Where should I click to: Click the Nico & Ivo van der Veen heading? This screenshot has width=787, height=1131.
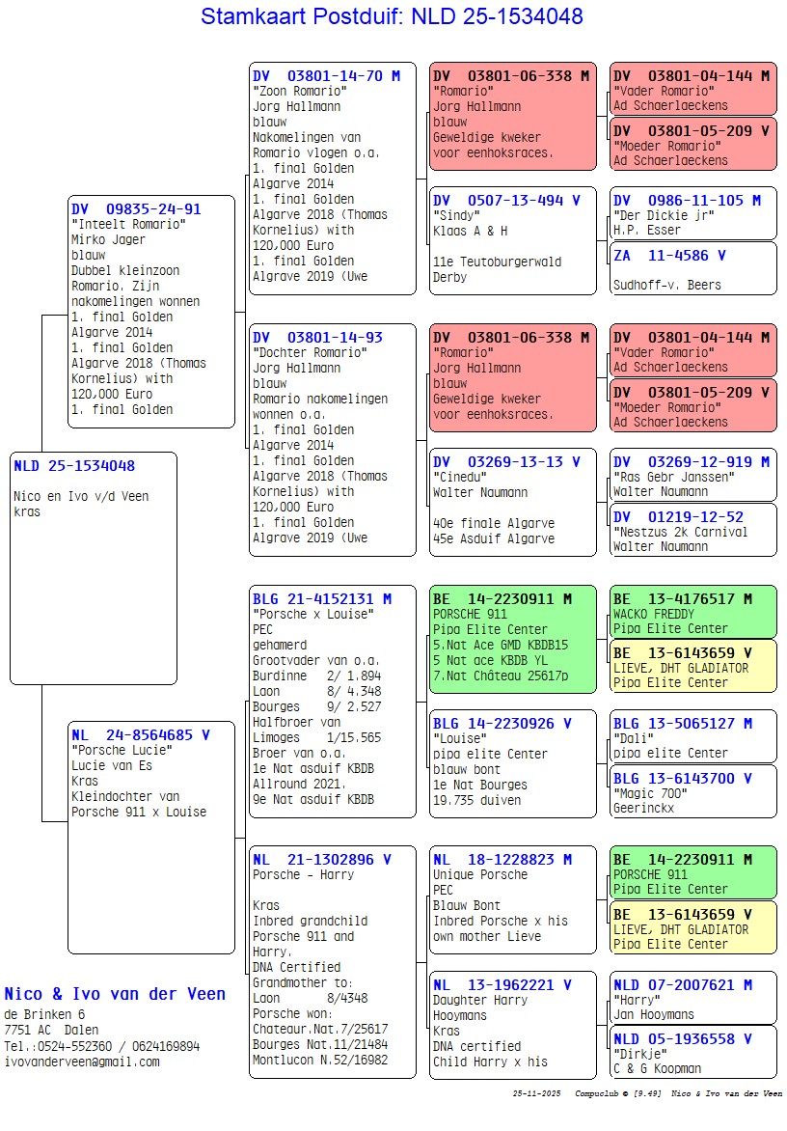(115, 994)
